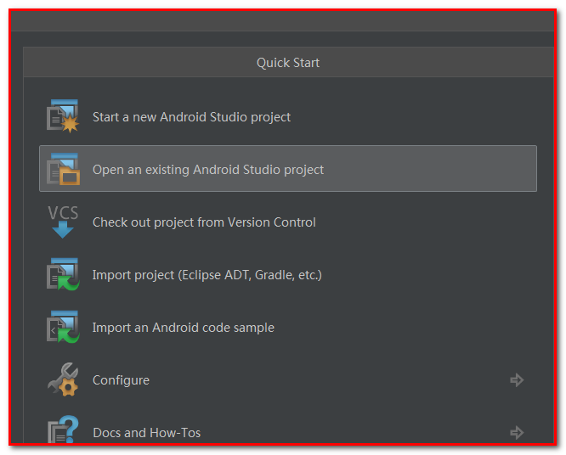Click the VCS letters icon

[x=63, y=212]
